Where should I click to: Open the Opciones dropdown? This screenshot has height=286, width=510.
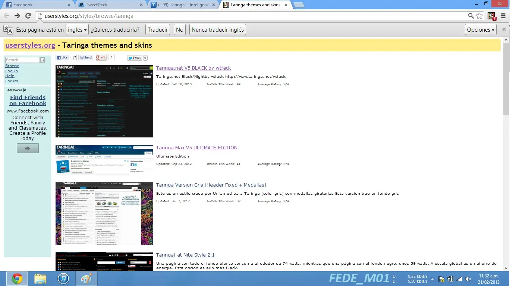[x=481, y=30]
